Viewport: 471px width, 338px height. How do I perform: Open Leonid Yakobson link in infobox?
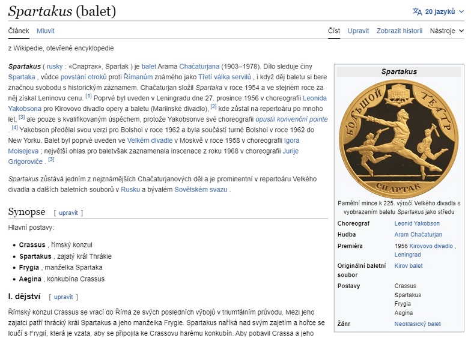point(417,223)
